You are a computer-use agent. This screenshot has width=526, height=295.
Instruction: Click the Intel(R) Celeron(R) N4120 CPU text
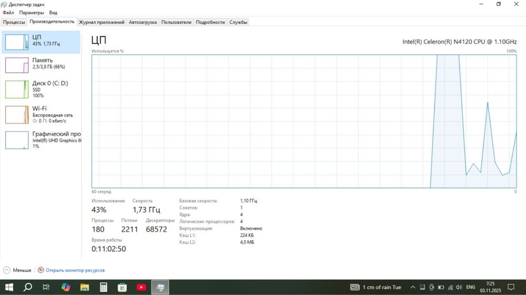point(460,42)
